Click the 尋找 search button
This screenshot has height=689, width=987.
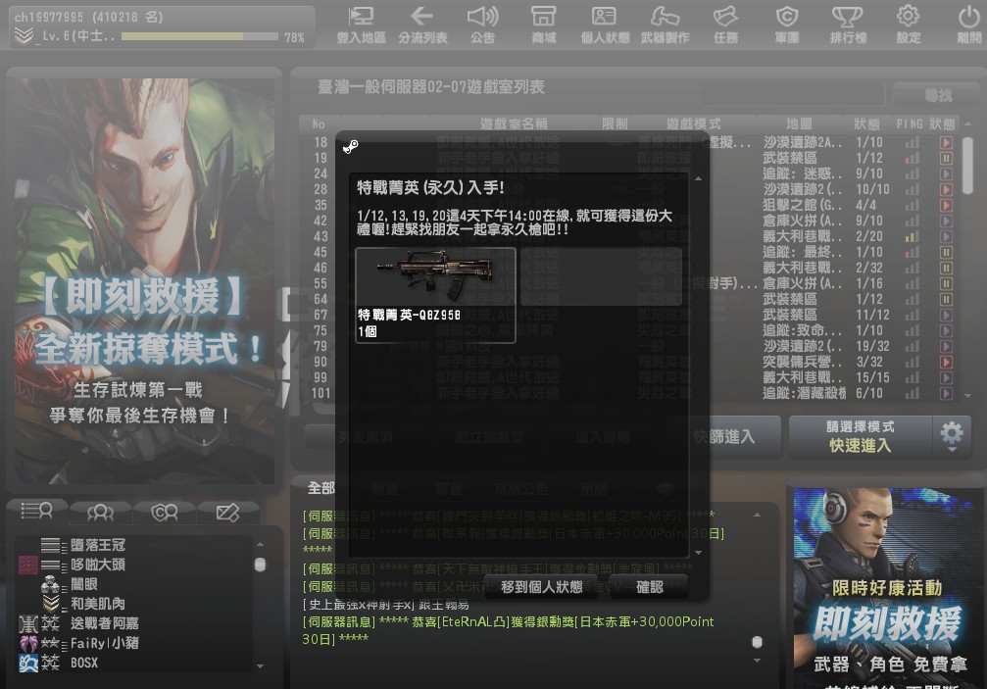937,96
